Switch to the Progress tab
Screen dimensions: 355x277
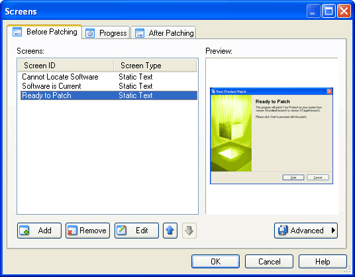point(106,33)
